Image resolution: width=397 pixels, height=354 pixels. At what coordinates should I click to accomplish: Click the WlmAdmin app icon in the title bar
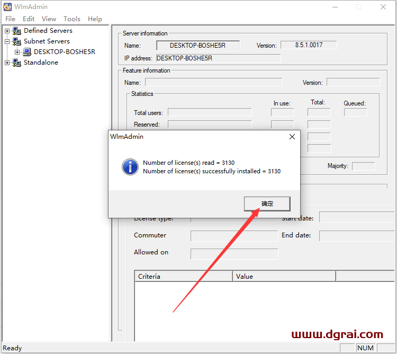(x=7, y=7)
